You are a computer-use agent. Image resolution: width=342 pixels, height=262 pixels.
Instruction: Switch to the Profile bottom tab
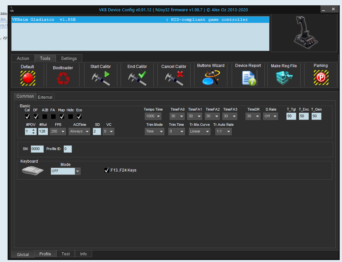pos(45,254)
